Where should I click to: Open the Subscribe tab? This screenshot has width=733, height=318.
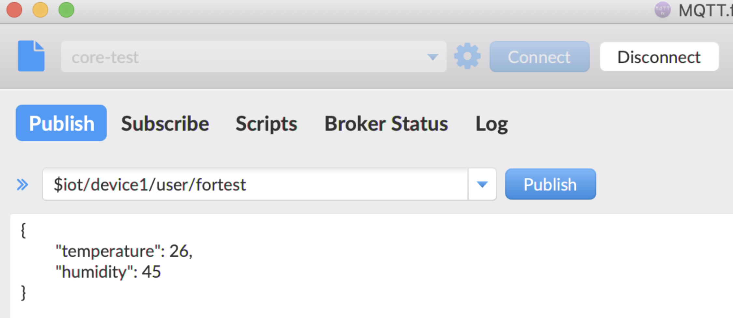(165, 124)
